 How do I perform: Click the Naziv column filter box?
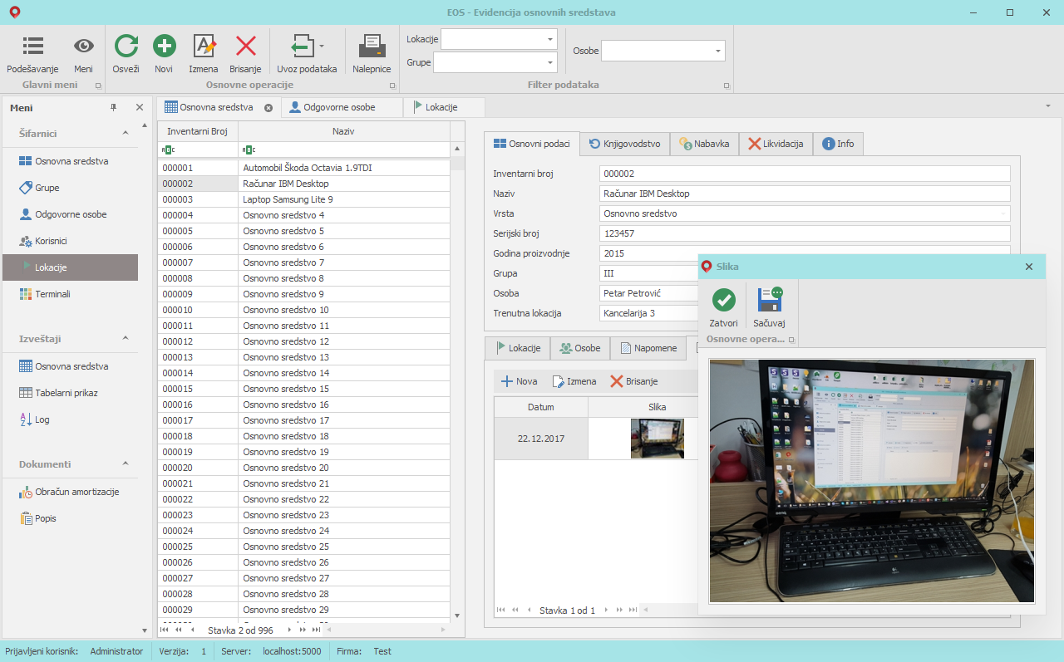coord(344,150)
